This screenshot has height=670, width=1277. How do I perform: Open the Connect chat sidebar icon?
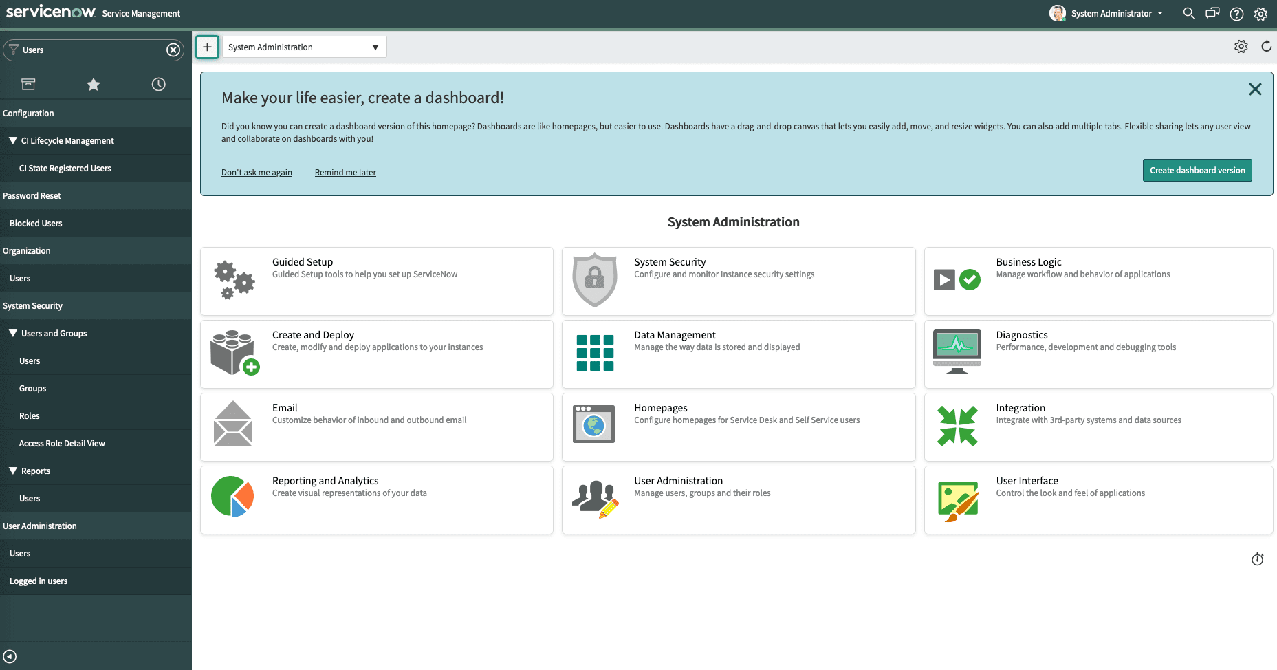click(1212, 13)
